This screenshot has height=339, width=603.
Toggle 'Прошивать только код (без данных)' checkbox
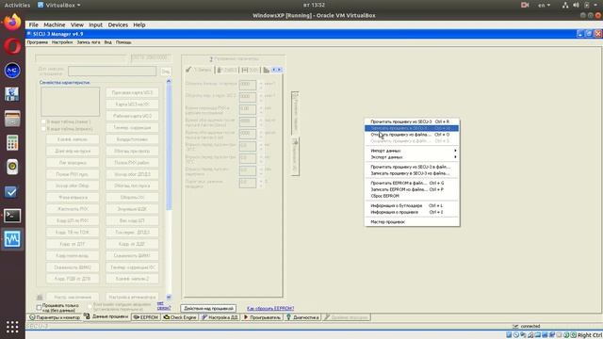[x=39, y=307]
